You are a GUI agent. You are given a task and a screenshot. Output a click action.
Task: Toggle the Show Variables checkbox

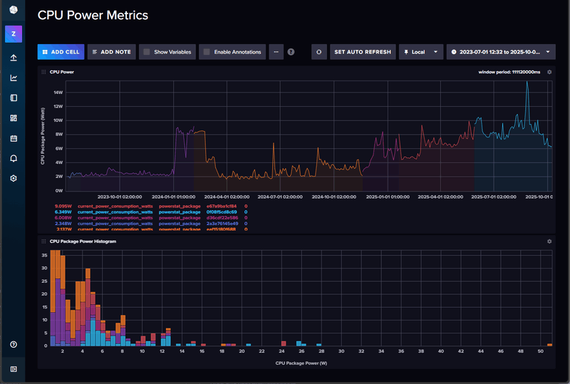click(146, 52)
